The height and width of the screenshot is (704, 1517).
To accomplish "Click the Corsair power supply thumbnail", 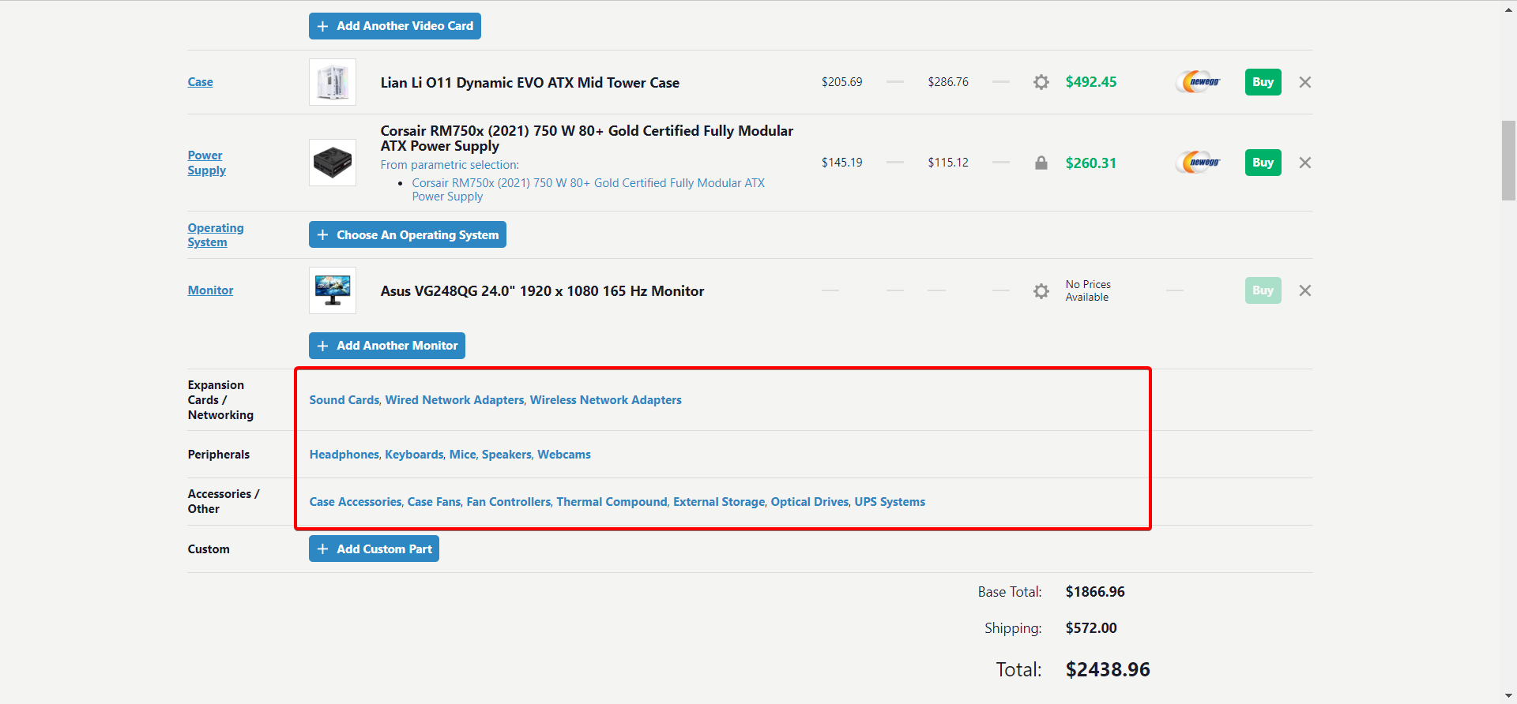I will coord(333,163).
